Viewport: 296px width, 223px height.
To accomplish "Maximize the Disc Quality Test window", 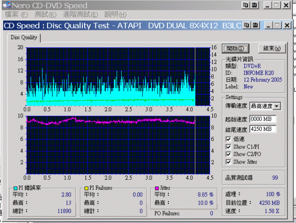I will tap(277, 25).
